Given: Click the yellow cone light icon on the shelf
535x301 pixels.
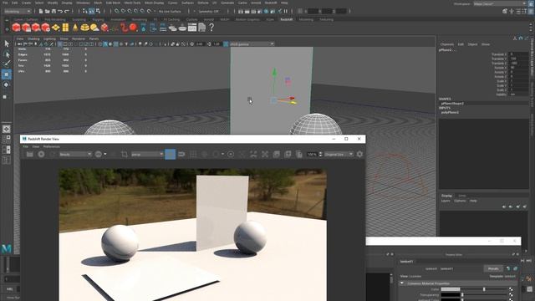Looking at the screenshot, I should coord(75,28).
